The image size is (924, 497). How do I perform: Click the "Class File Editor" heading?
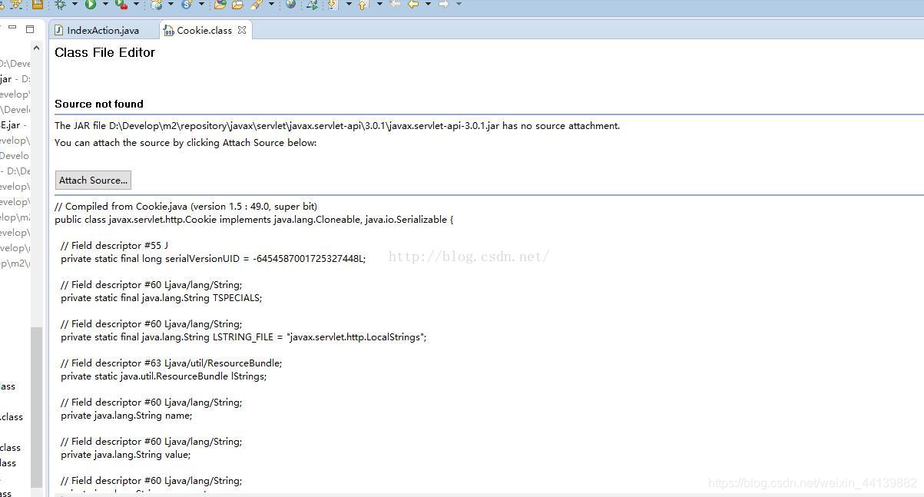pyautogui.click(x=104, y=52)
